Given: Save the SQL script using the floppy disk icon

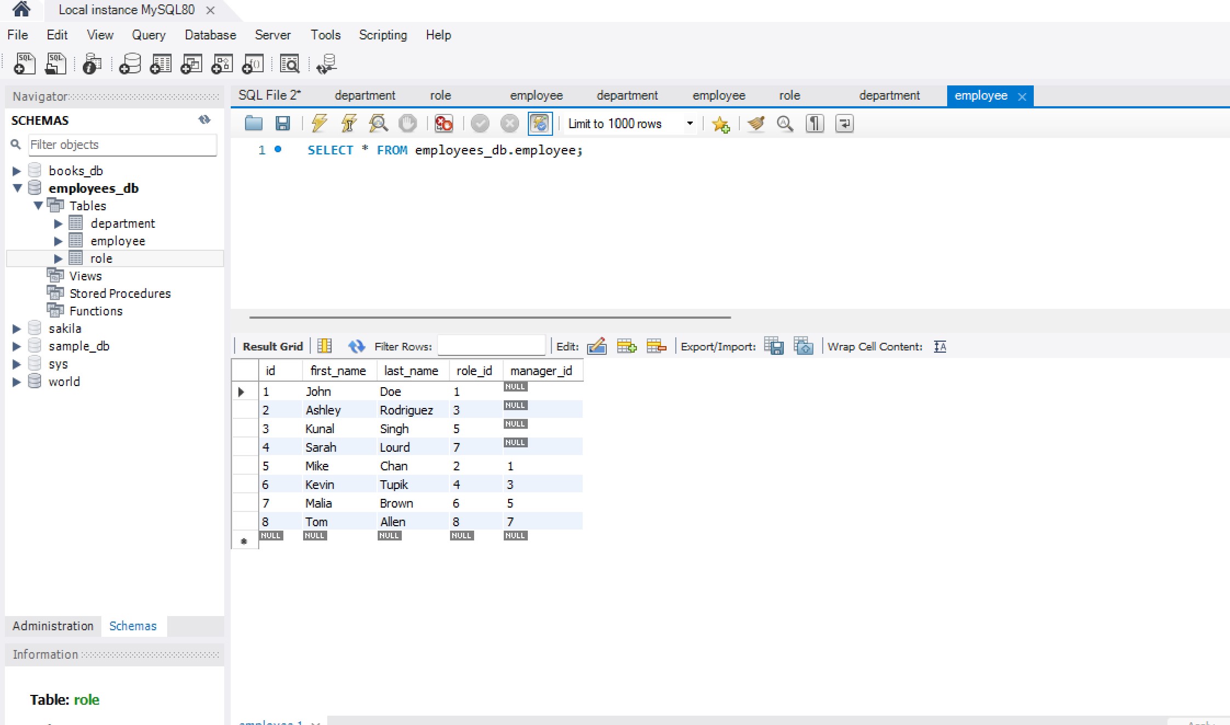Looking at the screenshot, I should pos(282,123).
